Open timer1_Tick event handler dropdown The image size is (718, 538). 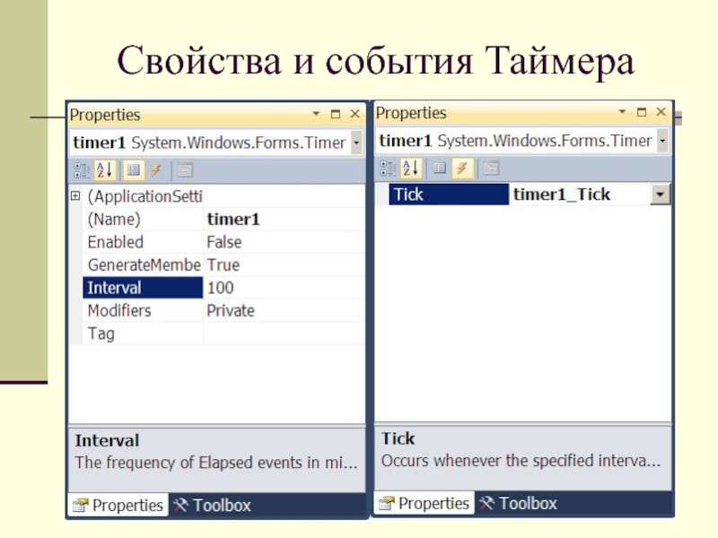(x=660, y=195)
